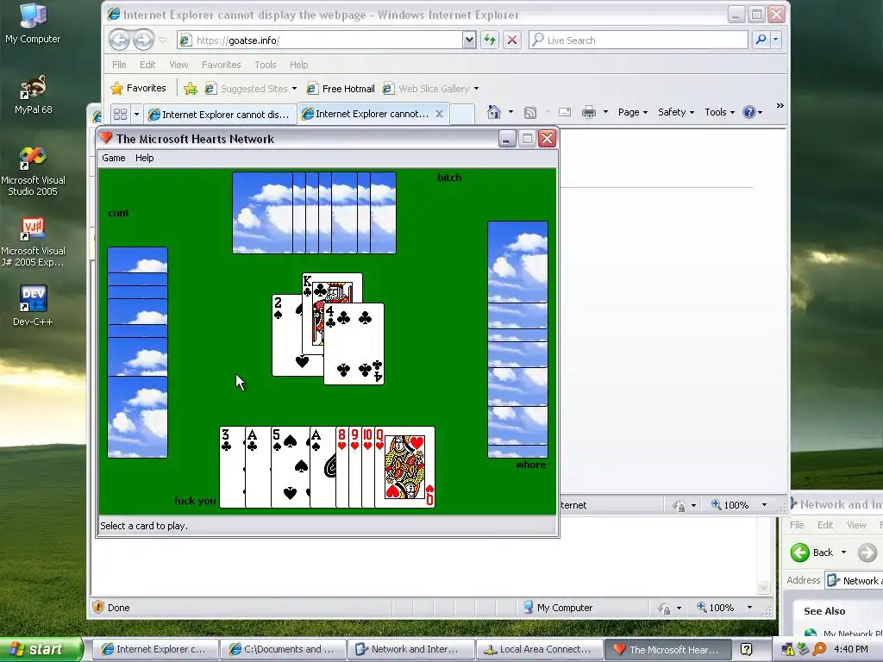Play the Ace of spades card
The height and width of the screenshot is (662, 883).
pos(323,467)
